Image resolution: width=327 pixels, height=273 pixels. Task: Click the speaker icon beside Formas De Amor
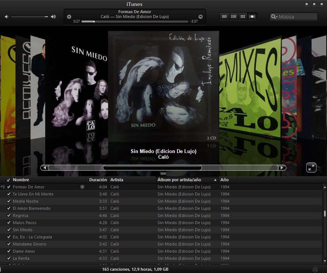(x=3, y=187)
